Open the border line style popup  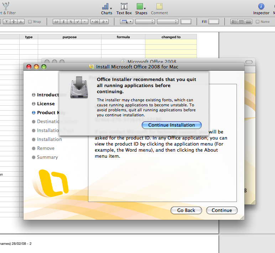coord(145,22)
